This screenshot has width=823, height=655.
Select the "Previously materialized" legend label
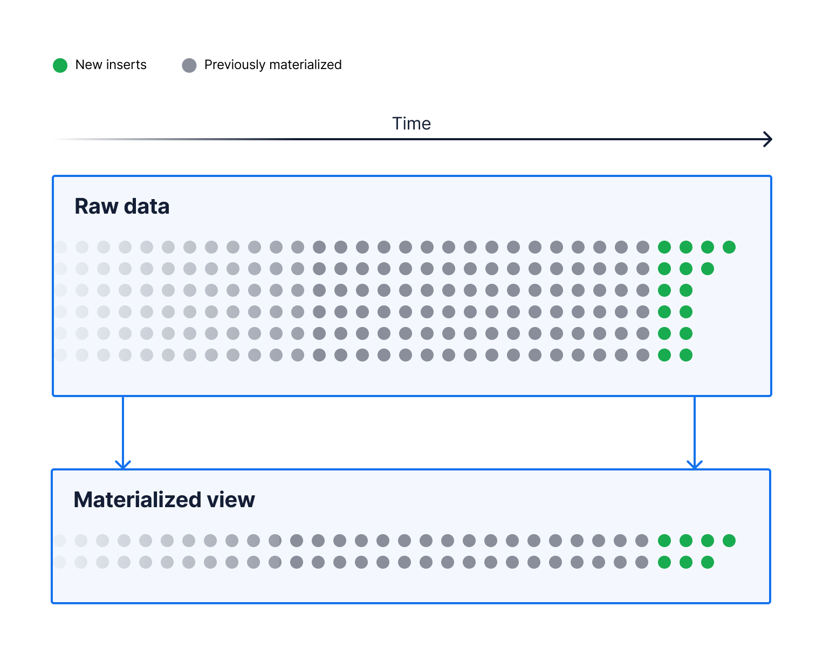coord(272,65)
